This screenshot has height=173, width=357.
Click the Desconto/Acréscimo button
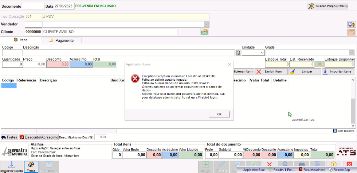point(39,137)
